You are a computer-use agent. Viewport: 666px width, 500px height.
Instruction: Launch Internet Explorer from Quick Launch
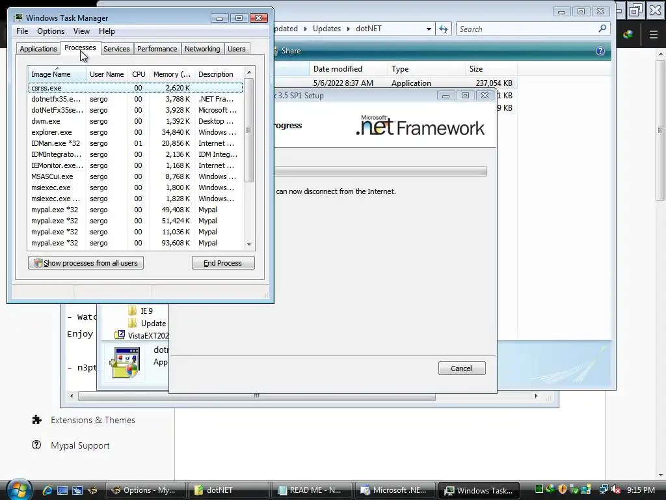coord(47,490)
